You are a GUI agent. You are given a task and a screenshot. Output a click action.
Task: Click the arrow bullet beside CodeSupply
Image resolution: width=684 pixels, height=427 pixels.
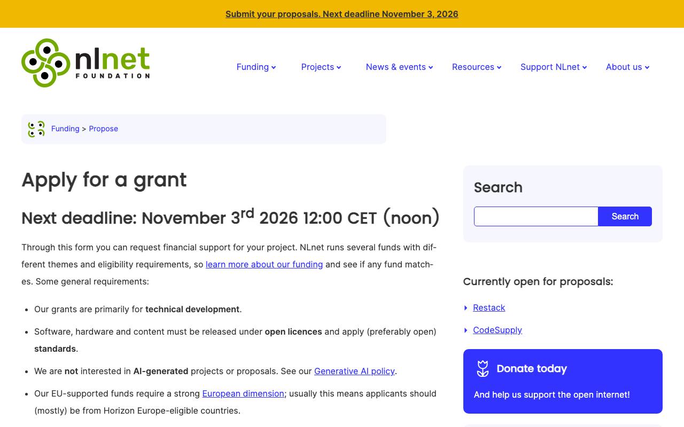pyautogui.click(x=466, y=330)
